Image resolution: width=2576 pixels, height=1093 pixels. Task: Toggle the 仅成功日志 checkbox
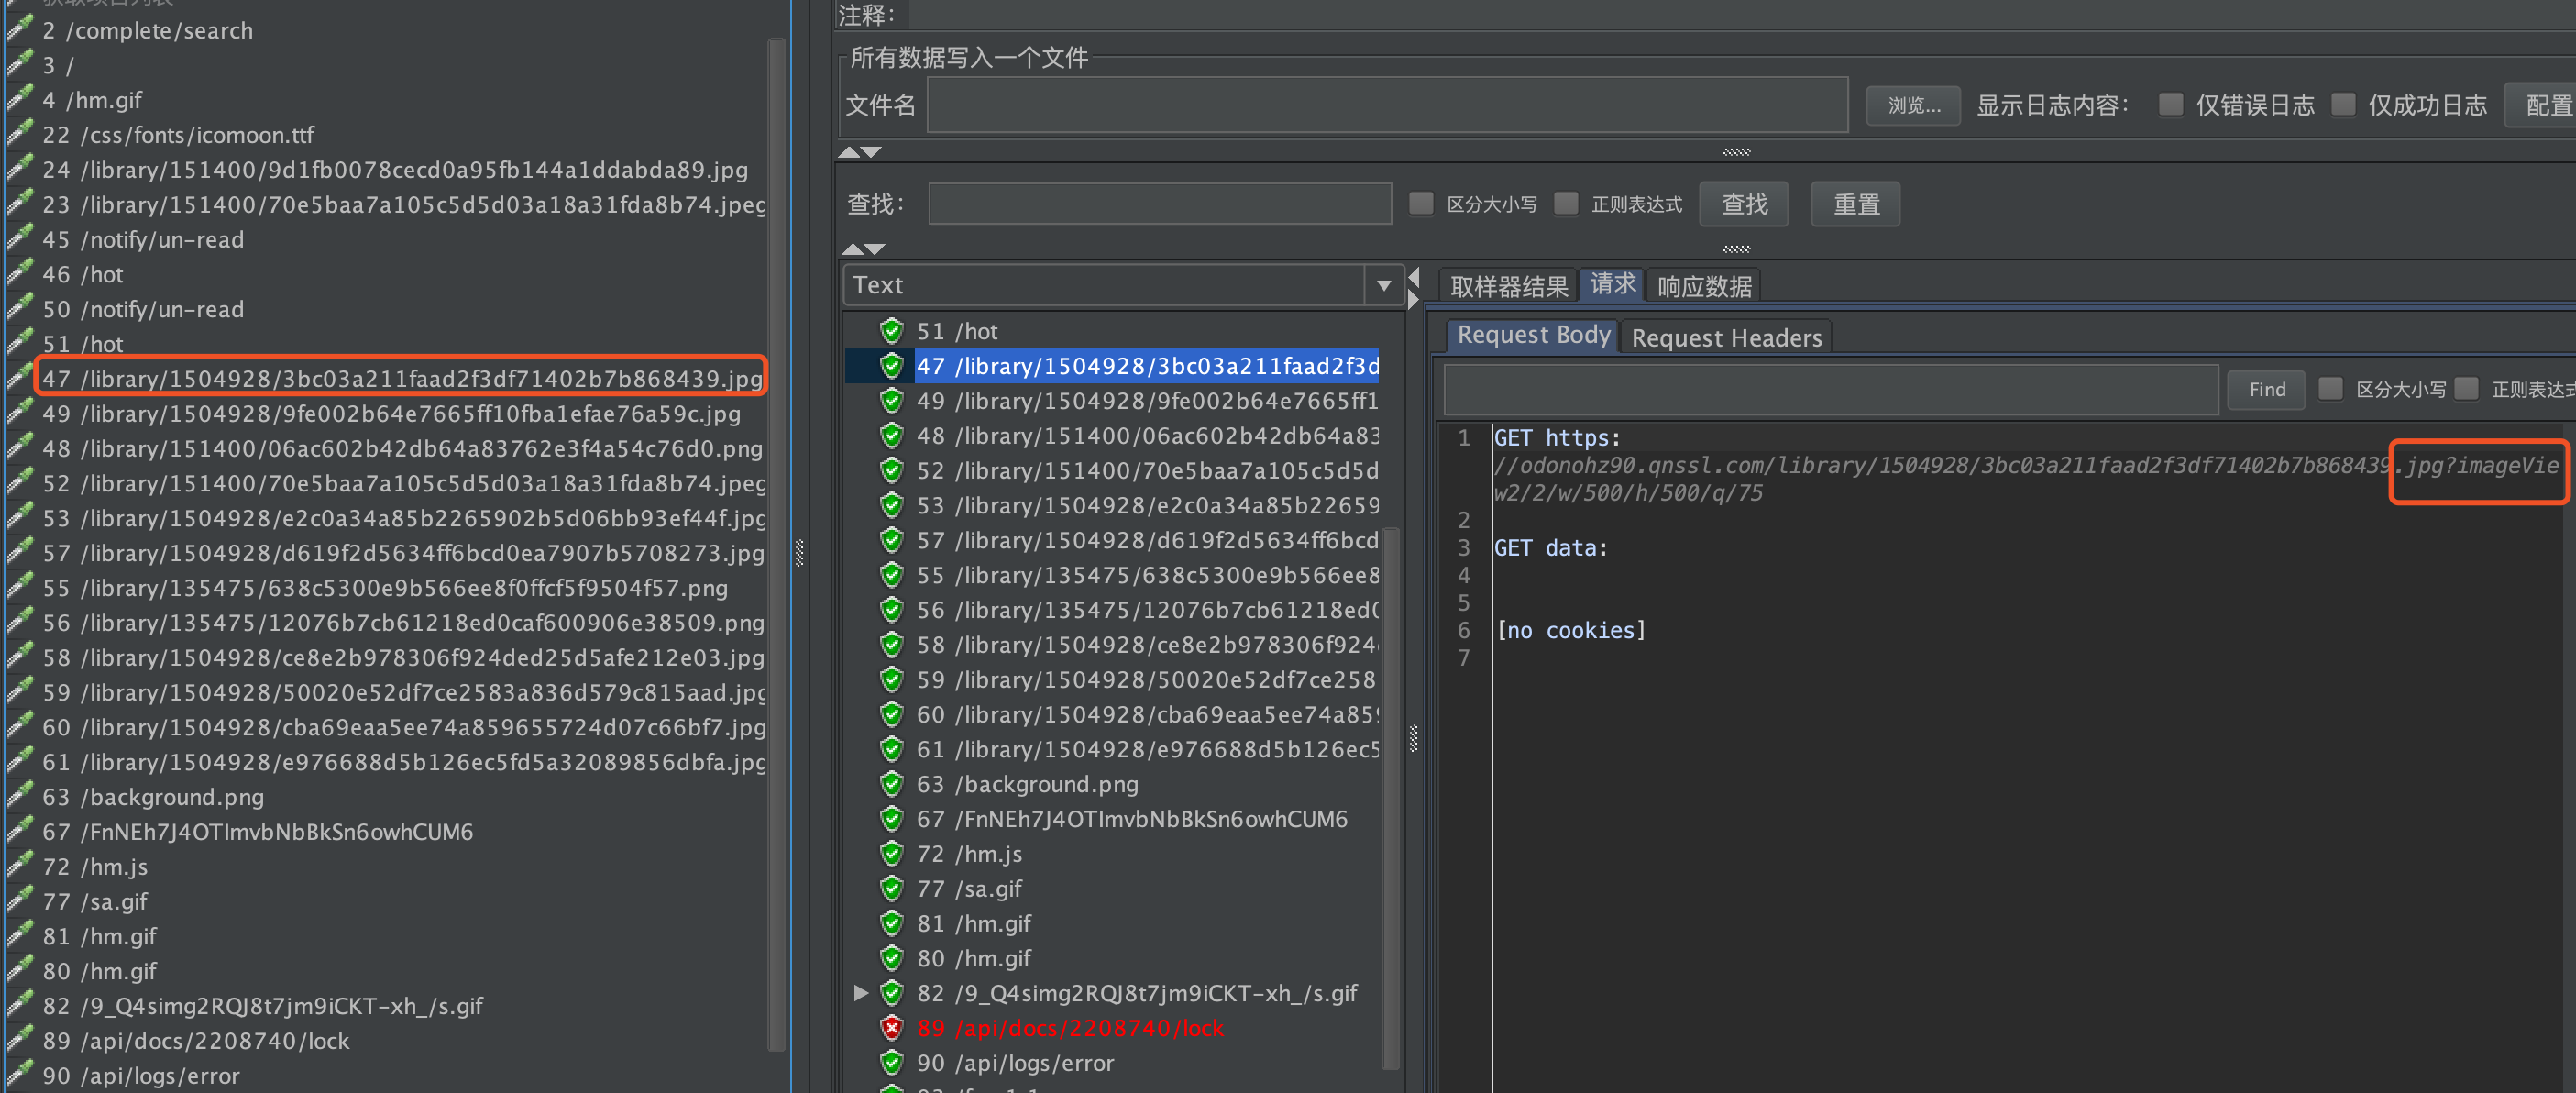tap(2342, 105)
